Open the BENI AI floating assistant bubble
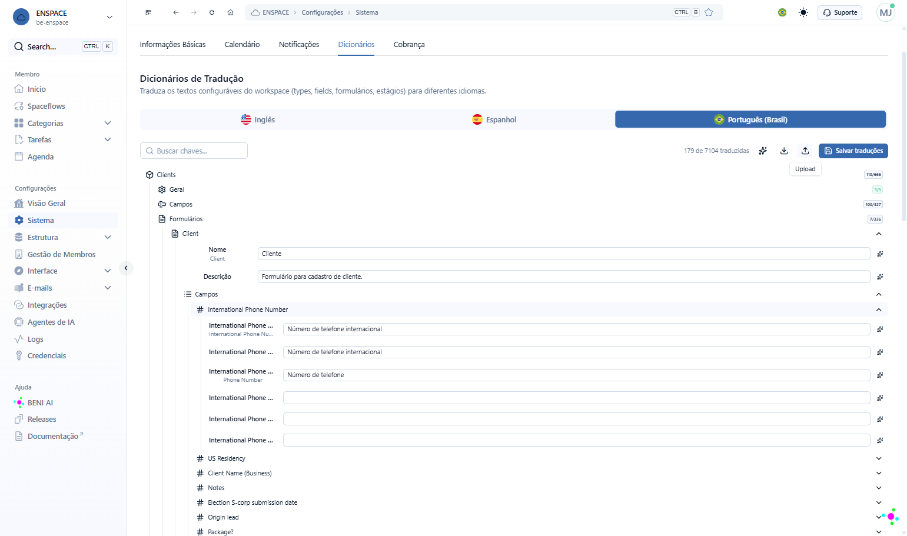 [891, 517]
